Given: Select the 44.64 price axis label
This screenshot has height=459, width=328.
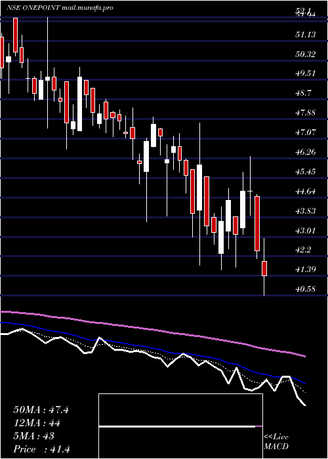Looking at the screenshot, I should pos(306,191).
